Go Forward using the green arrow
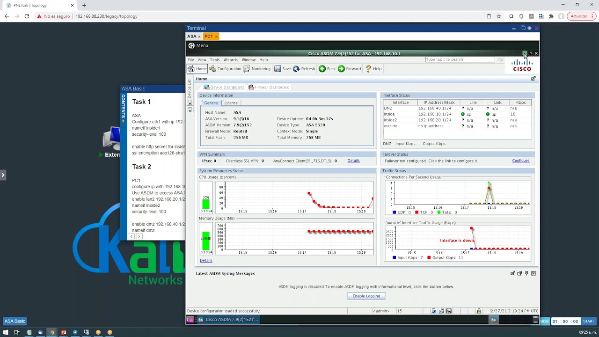 point(349,69)
